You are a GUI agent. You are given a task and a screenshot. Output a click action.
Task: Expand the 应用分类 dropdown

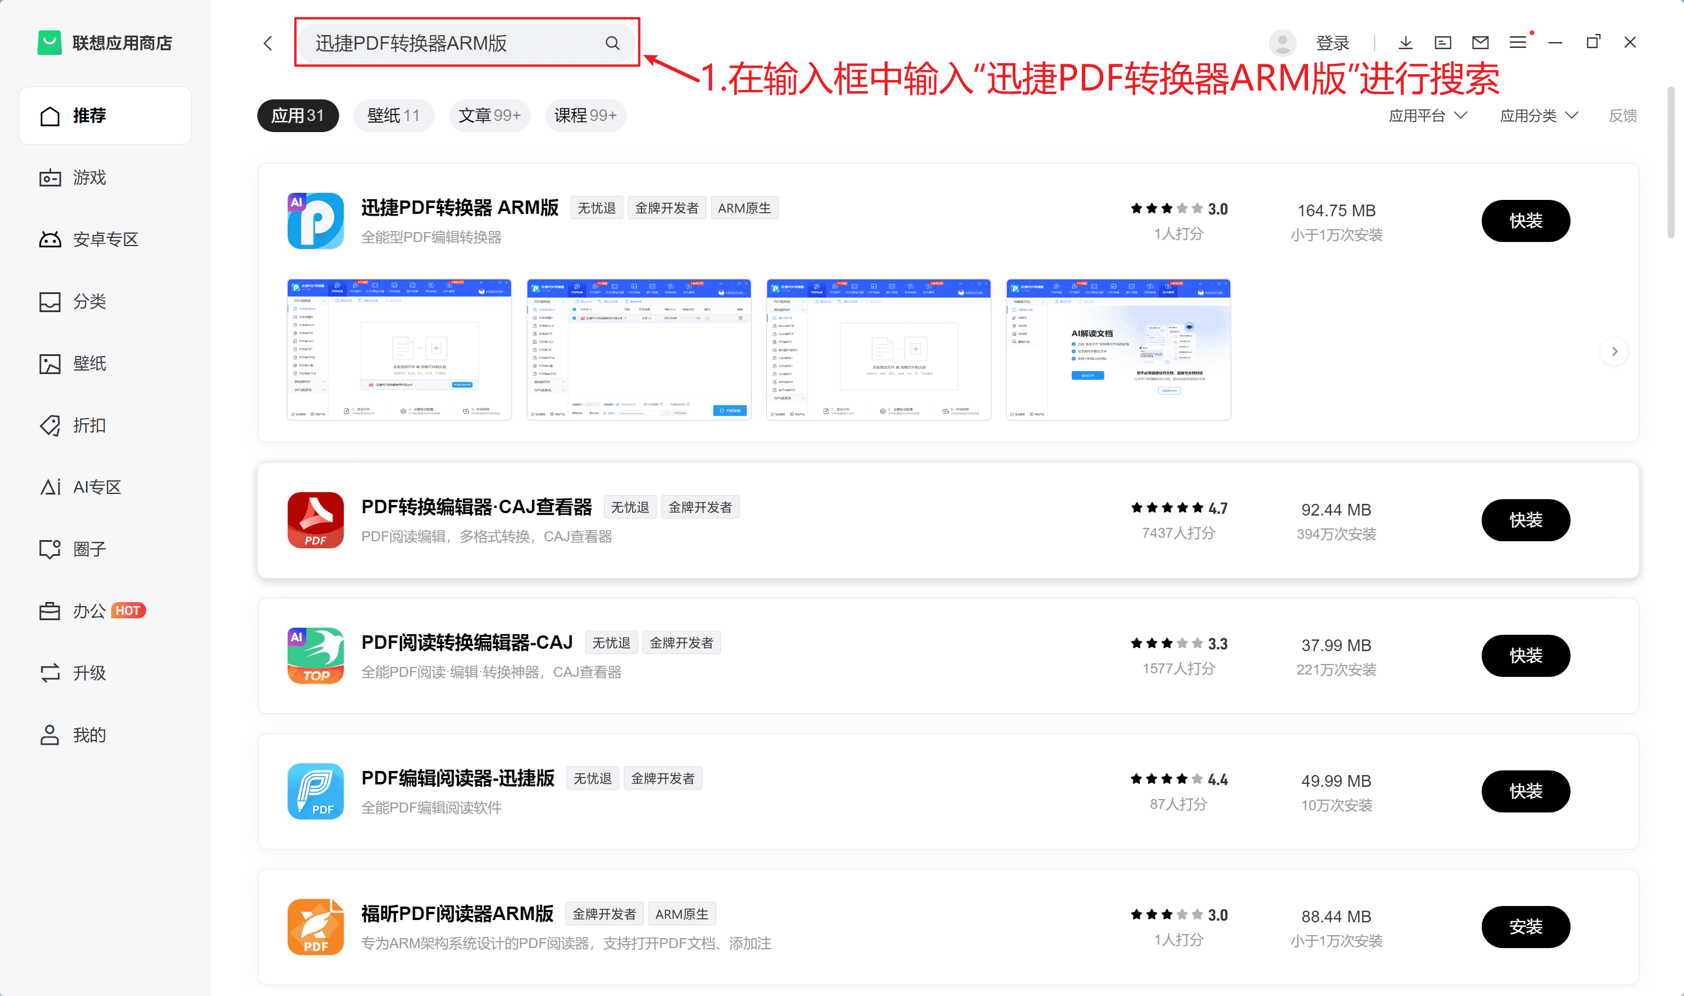pyautogui.click(x=1539, y=115)
